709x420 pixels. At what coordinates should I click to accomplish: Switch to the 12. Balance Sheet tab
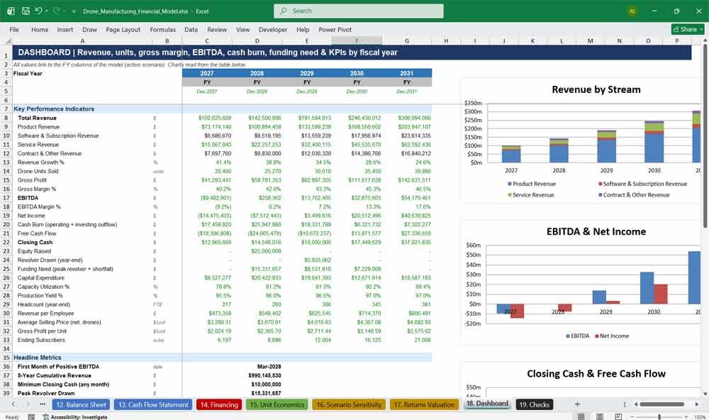(81, 404)
